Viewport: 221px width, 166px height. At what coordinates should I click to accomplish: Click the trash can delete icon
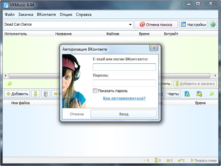[46, 94]
